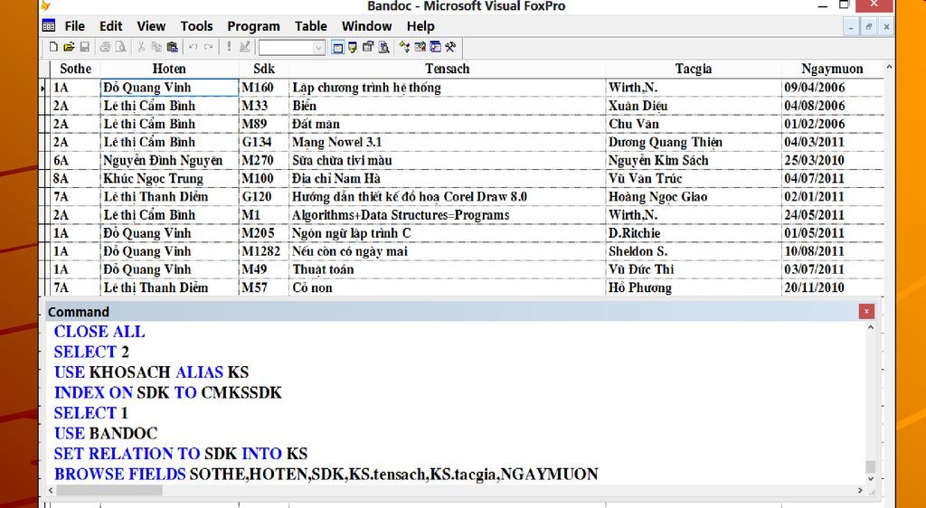Click Command window horizontal scrollbar thumb
The image size is (926, 508).
(109, 490)
